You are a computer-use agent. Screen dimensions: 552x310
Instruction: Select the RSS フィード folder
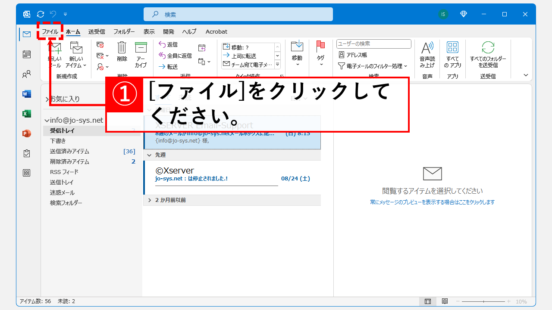click(x=92, y=172)
